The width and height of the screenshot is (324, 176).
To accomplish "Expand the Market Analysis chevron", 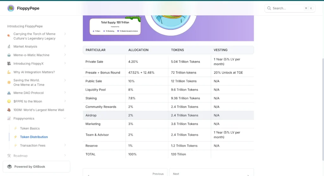I will point(65,46).
